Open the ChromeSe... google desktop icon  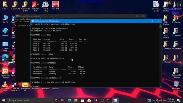click(156, 7)
